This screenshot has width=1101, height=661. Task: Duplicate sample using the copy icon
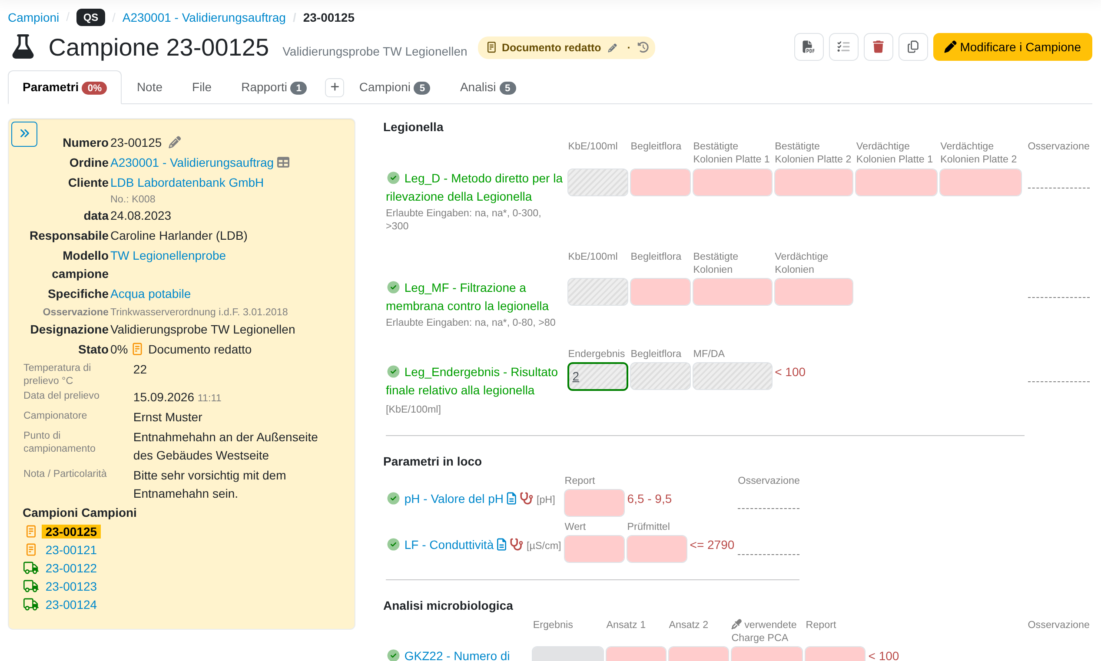pyautogui.click(x=912, y=47)
